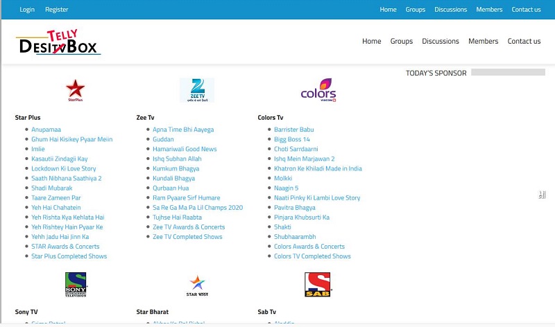
Task: Open Sa Re Ga Ma Pa Lil Champs 2020
Action: (x=198, y=207)
